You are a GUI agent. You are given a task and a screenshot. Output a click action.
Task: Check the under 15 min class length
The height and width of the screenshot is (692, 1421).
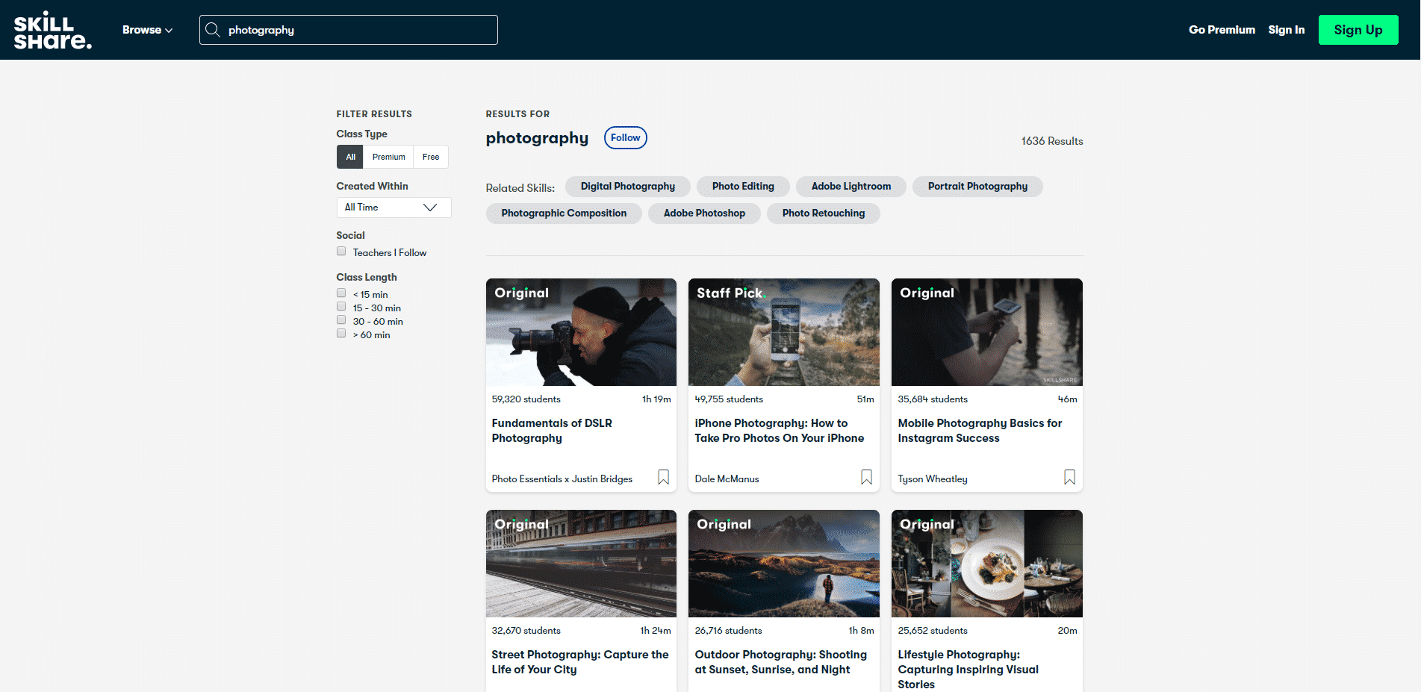coord(341,293)
